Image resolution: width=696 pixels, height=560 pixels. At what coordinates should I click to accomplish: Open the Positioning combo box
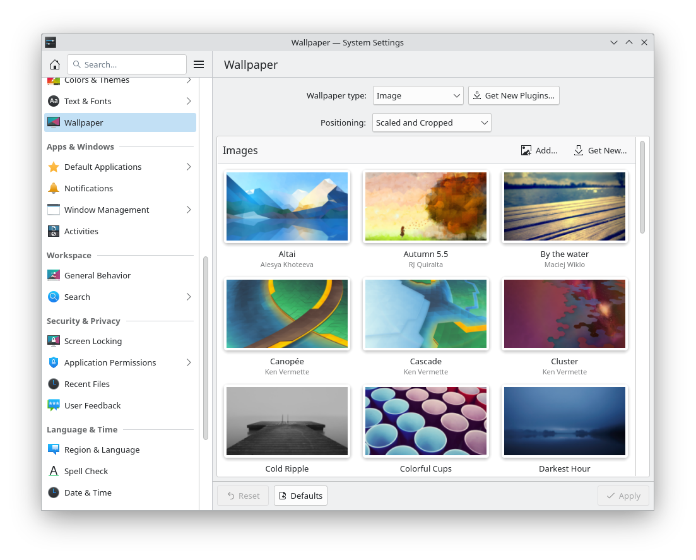(x=432, y=122)
